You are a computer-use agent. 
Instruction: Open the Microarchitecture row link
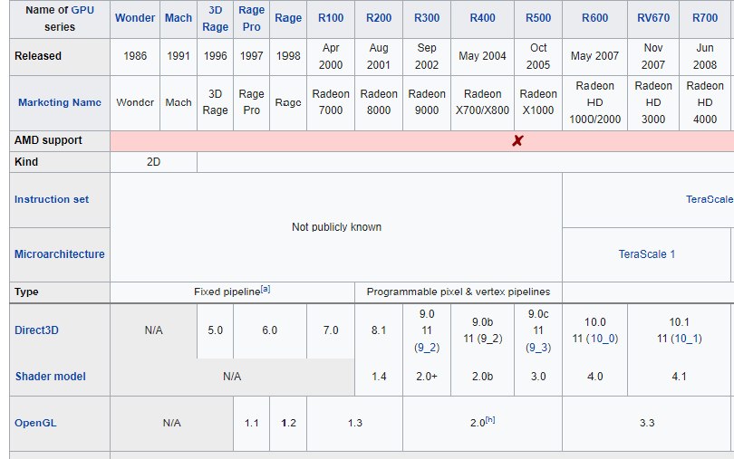(x=60, y=254)
